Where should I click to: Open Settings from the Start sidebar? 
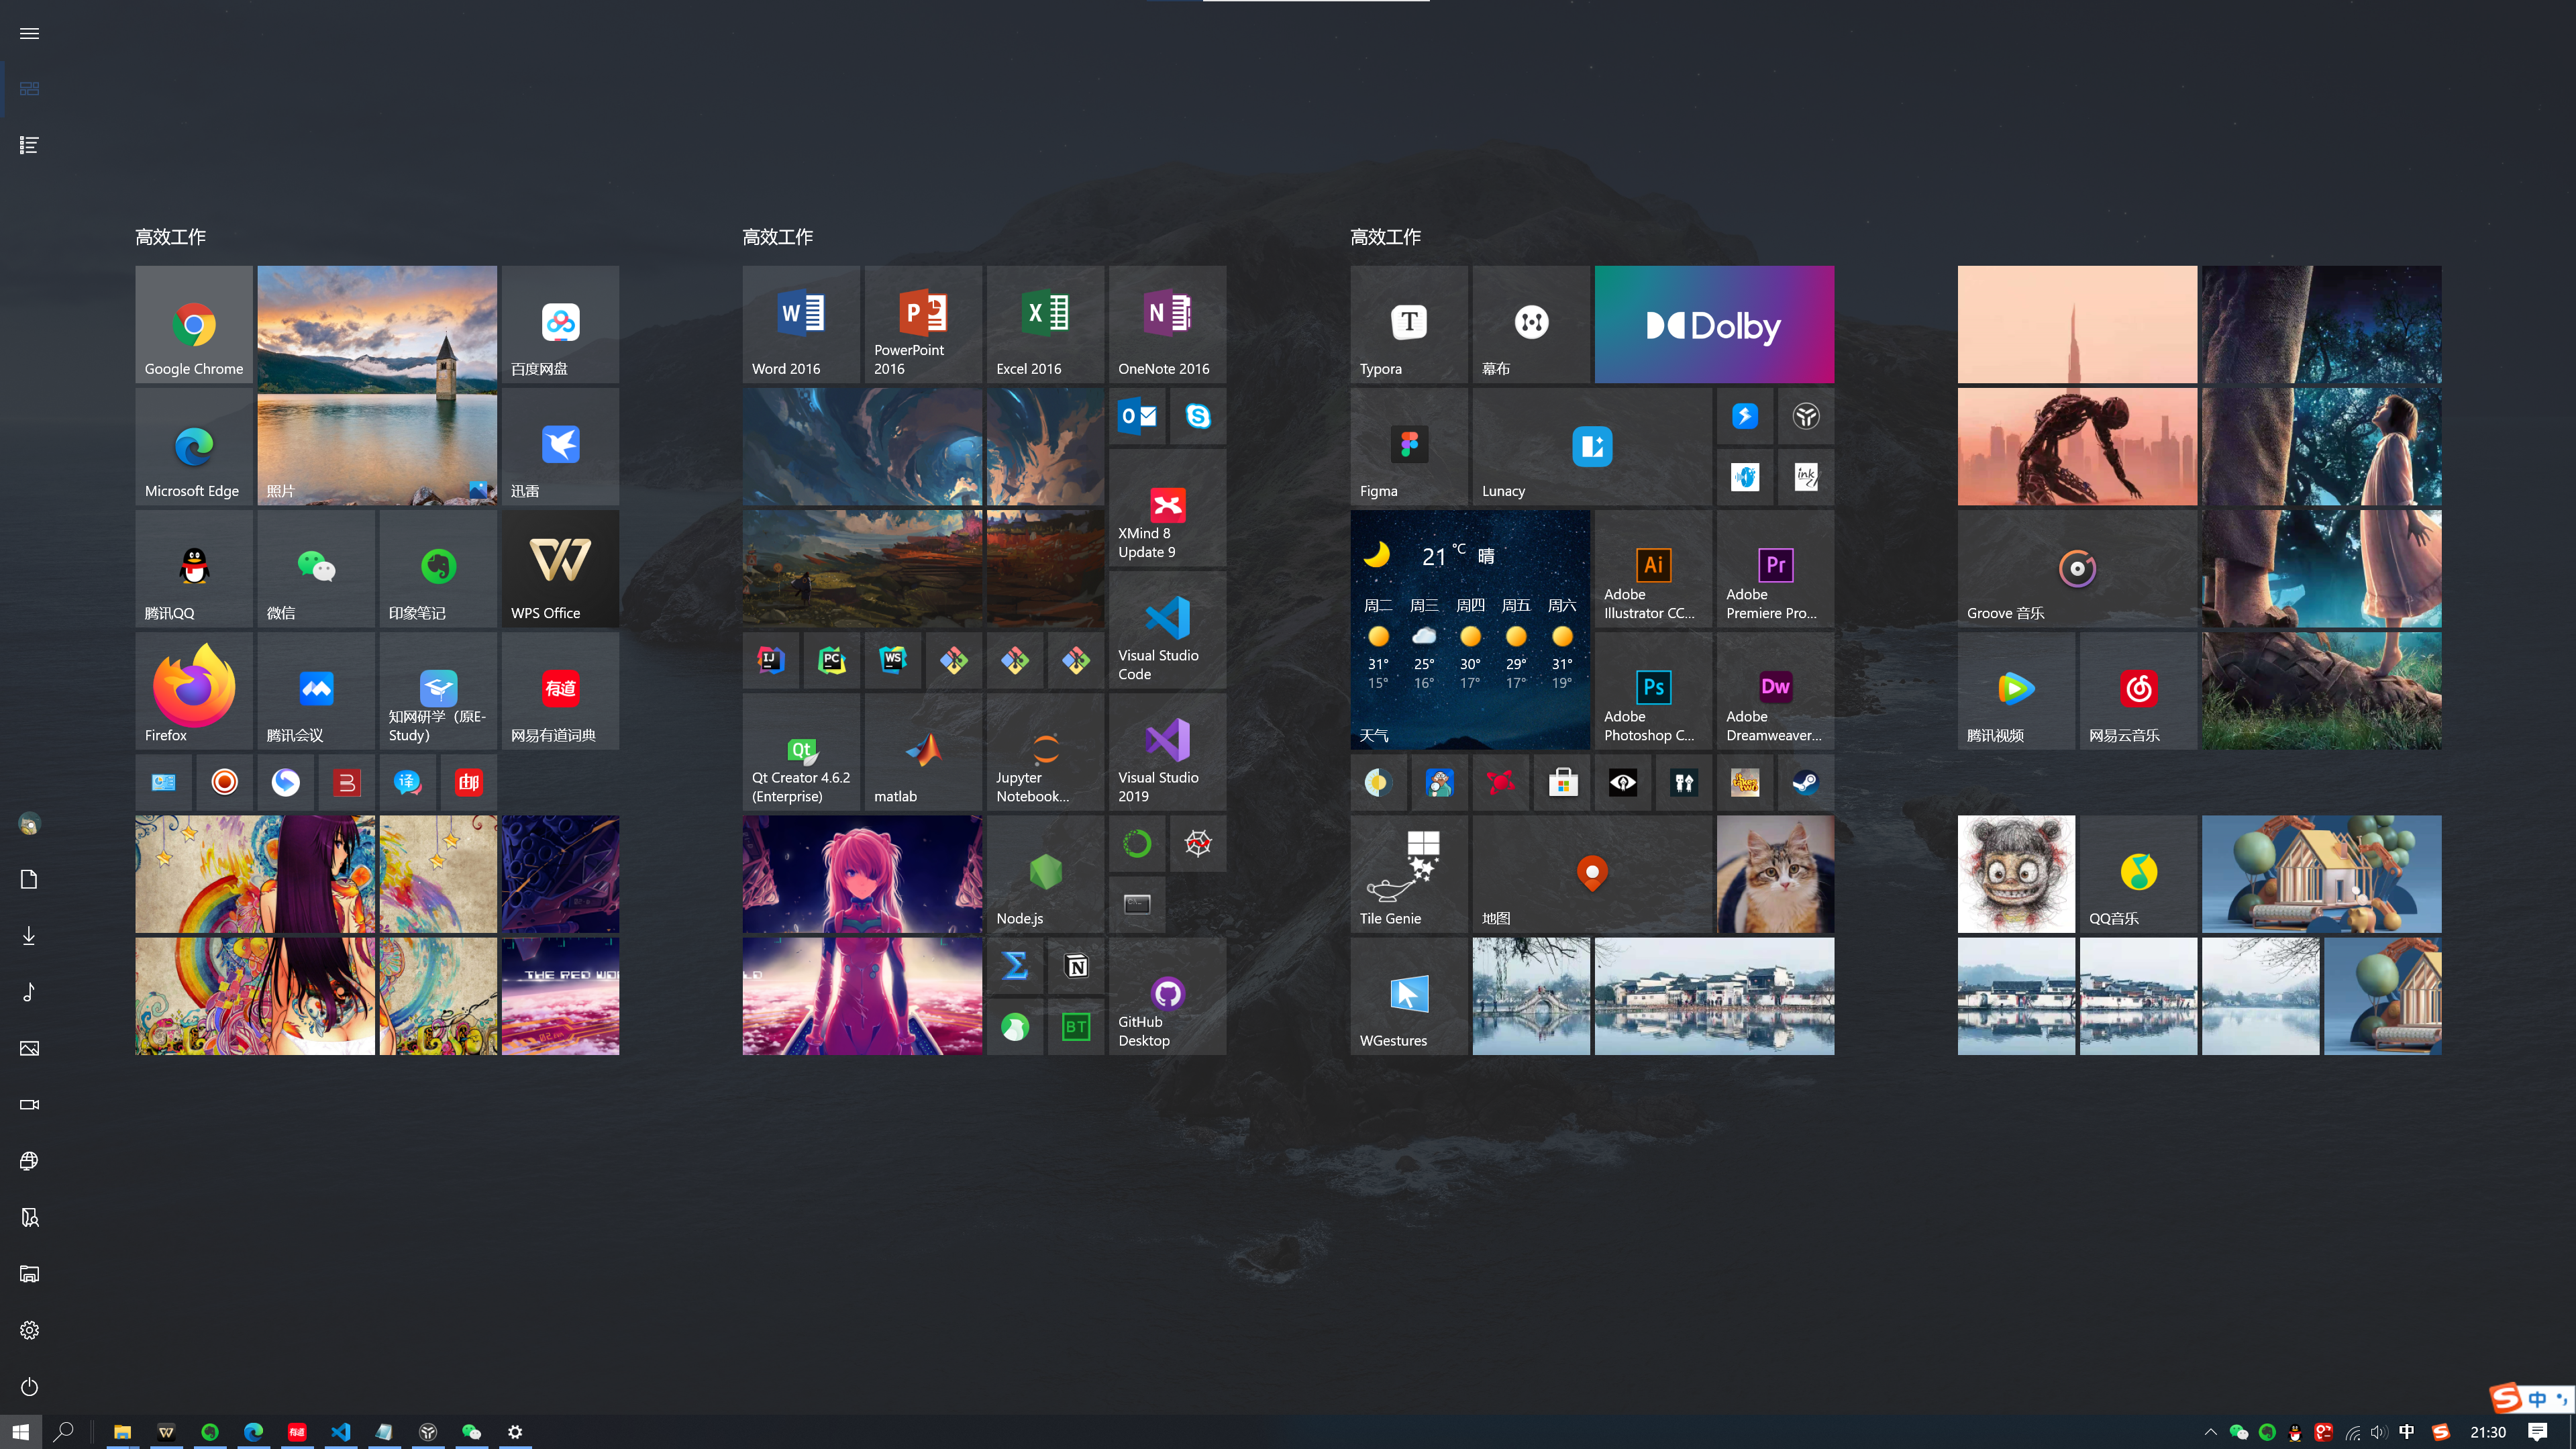point(29,1330)
